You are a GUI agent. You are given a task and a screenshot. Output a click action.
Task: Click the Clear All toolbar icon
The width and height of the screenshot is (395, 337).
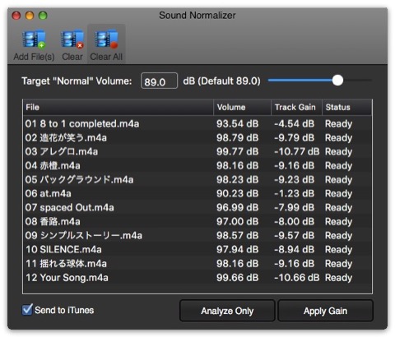click(x=106, y=39)
